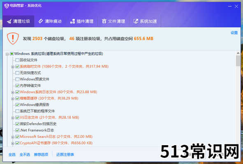The height and width of the screenshot is (164, 243).
Task: Select the Windows预读文件 row text
Action: click(35, 79)
